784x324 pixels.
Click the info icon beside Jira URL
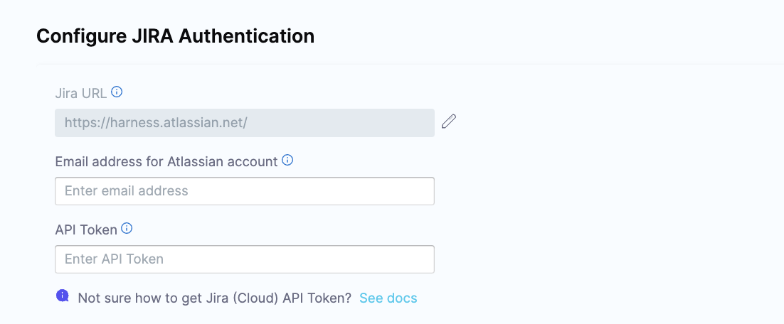pyautogui.click(x=117, y=92)
